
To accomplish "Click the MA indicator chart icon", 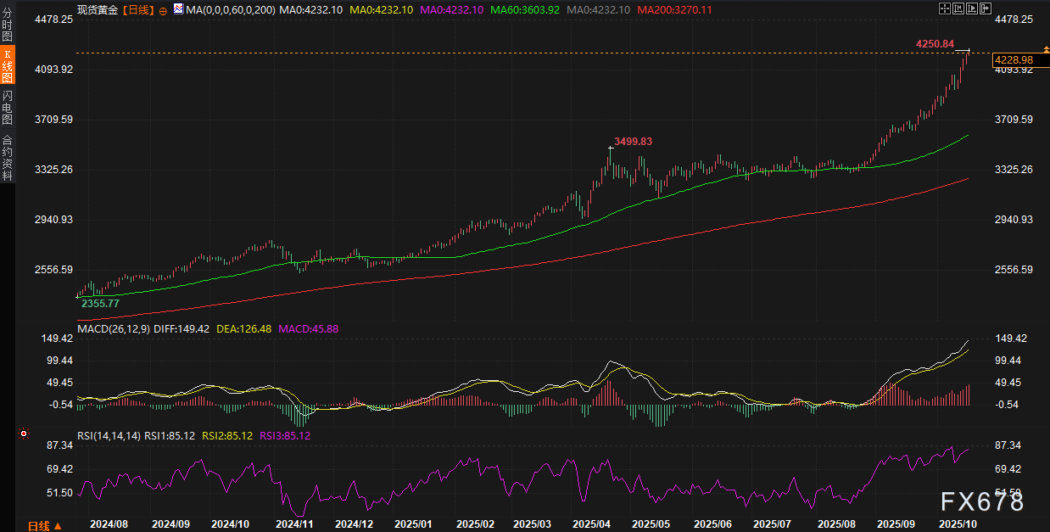I will [177, 8].
